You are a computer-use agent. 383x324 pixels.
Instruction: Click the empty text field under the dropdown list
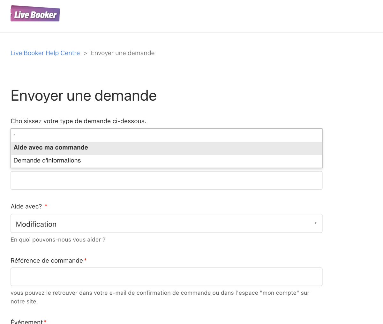pos(167,181)
